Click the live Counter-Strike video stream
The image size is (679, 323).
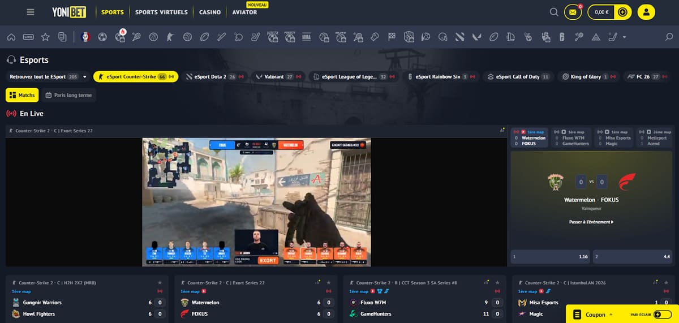[x=256, y=202]
